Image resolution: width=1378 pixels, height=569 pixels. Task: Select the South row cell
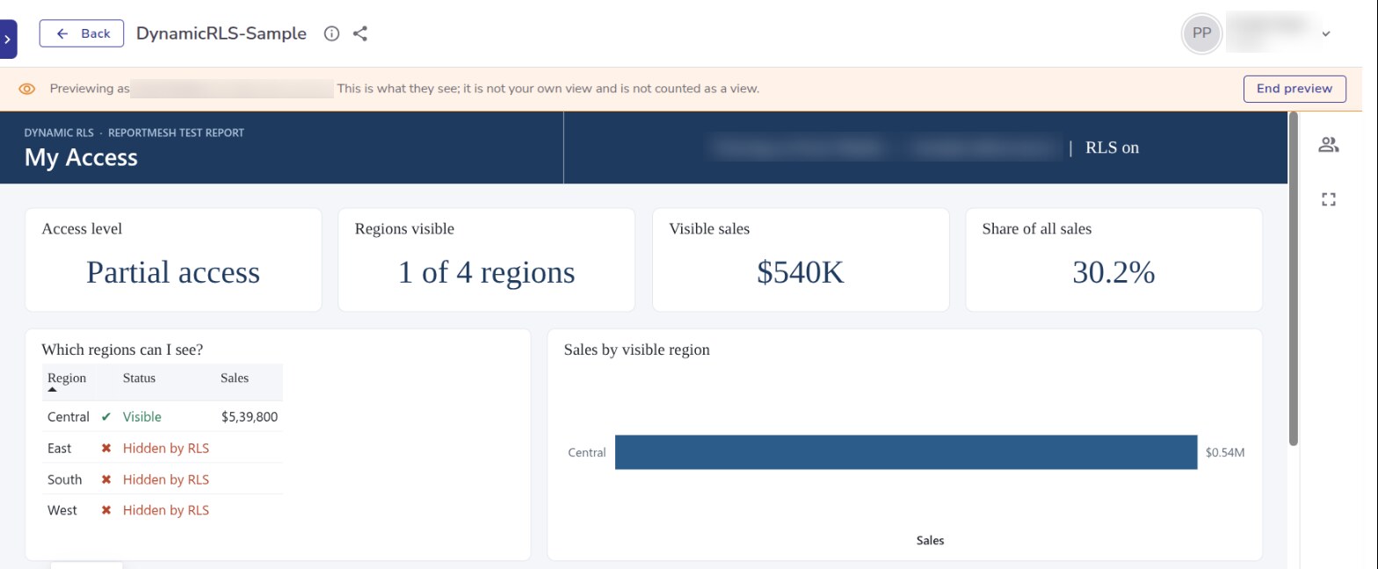[65, 479]
